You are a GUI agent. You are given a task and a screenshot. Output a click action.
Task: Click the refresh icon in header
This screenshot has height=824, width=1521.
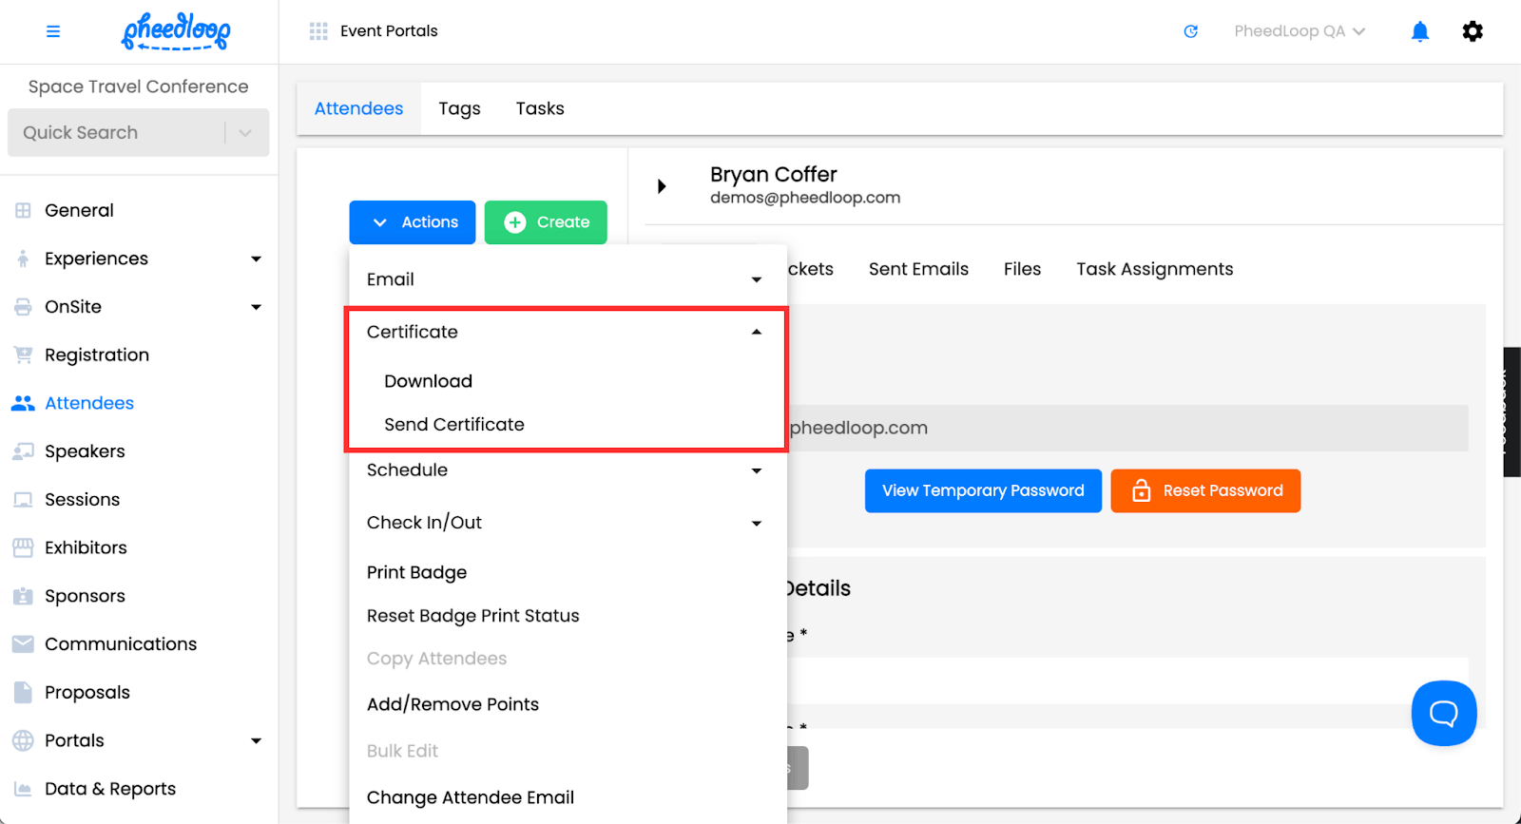click(x=1190, y=31)
